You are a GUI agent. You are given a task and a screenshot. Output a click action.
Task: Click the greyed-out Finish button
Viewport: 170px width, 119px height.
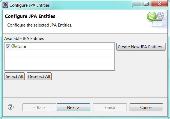coord(110,108)
